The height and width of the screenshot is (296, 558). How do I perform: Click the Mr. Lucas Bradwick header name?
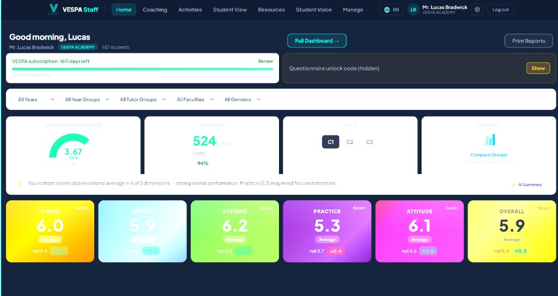pyautogui.click(x=445, y=7)
